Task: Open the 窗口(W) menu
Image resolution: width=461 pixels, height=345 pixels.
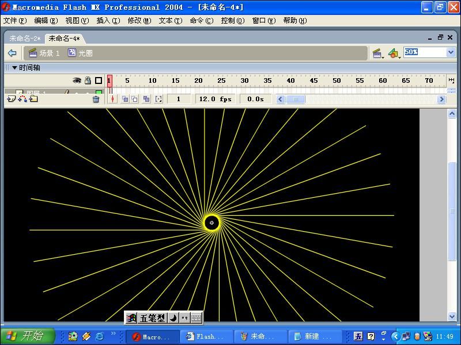Action: pyautogui.click(x=264, y=21)
